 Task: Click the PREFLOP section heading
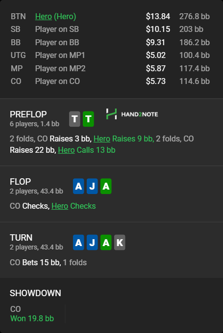point(28,114)
